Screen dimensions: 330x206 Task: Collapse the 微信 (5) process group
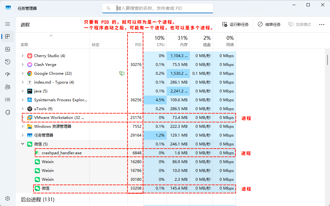click(x=22, y=144)
